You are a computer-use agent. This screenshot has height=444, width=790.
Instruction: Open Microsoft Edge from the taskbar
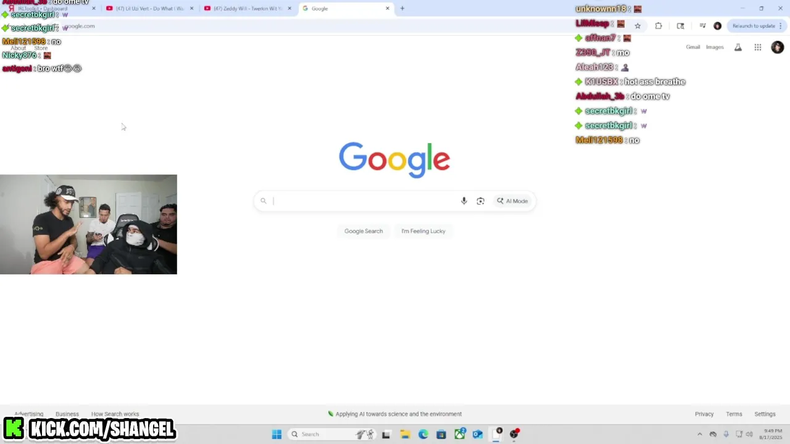pyautogui.click(x=423, y=434)
